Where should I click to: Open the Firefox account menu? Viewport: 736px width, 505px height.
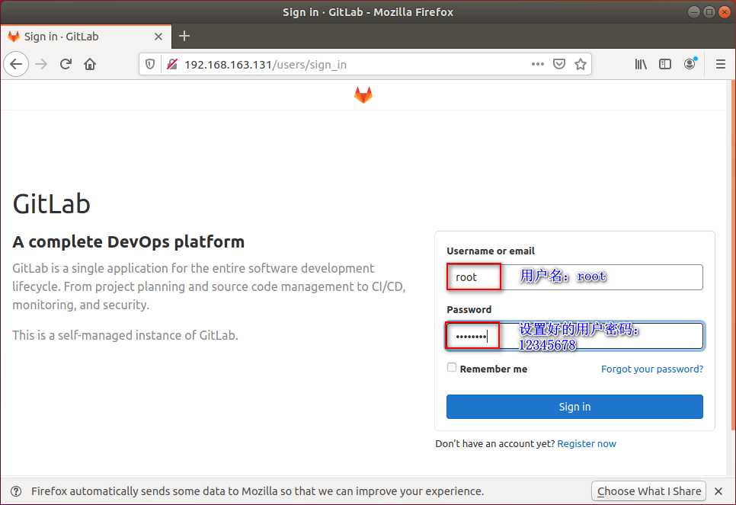pyautogui.click(x=690, y=64)
